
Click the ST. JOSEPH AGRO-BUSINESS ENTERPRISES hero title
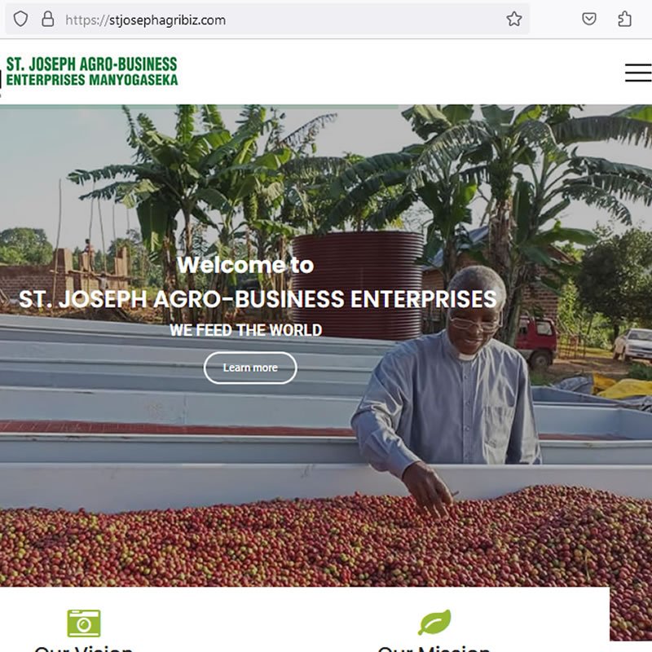point(258,299)
